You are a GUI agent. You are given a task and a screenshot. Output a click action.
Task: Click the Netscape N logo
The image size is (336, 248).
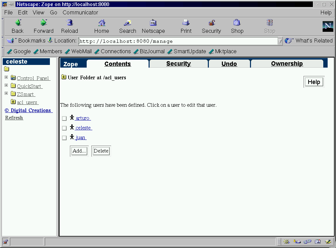coord(328,26)
